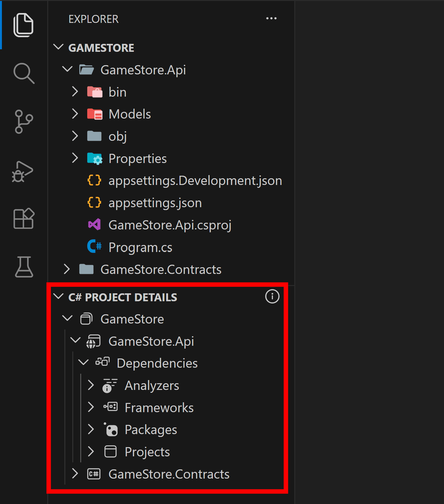Screen dimensions: 444x504
Task: Click the obj folder icon
Action: [x=94, y=136]
